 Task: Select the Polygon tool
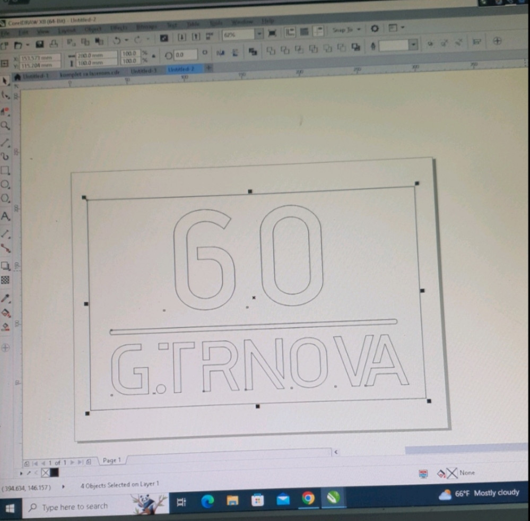tap(5, 198)
